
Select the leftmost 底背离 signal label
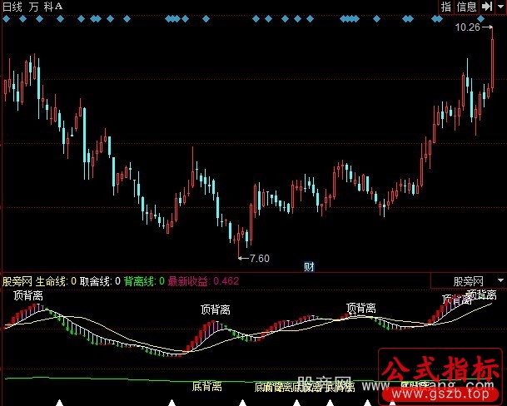pyautogui.click(x=206, y=386)
